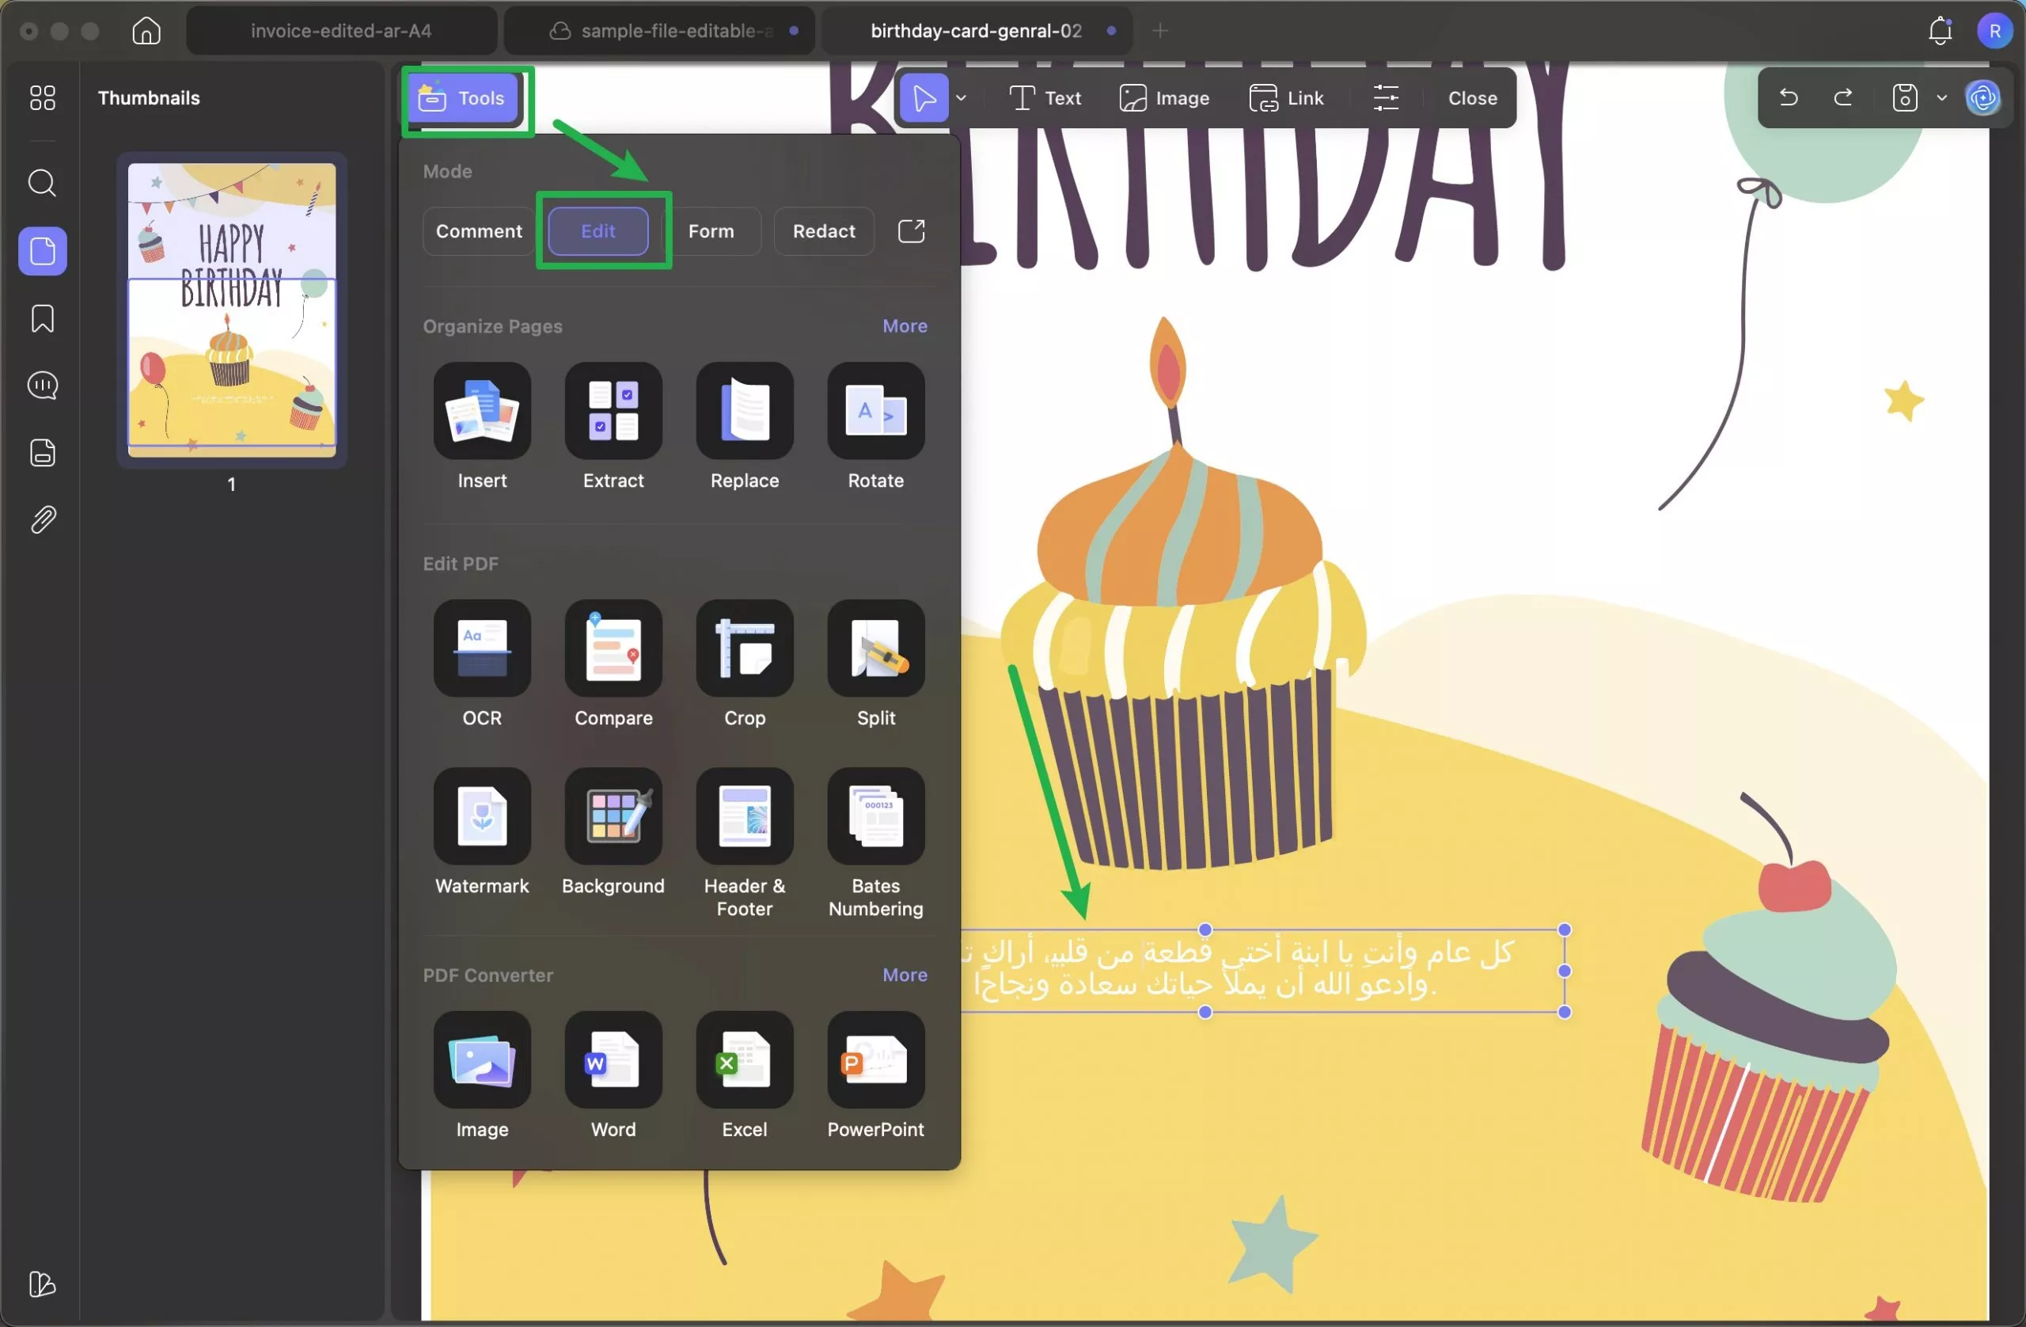Viewport: 2026px width, 1327px height.
Task: Open Bates Numbering tool
Action: click(875, 817)
